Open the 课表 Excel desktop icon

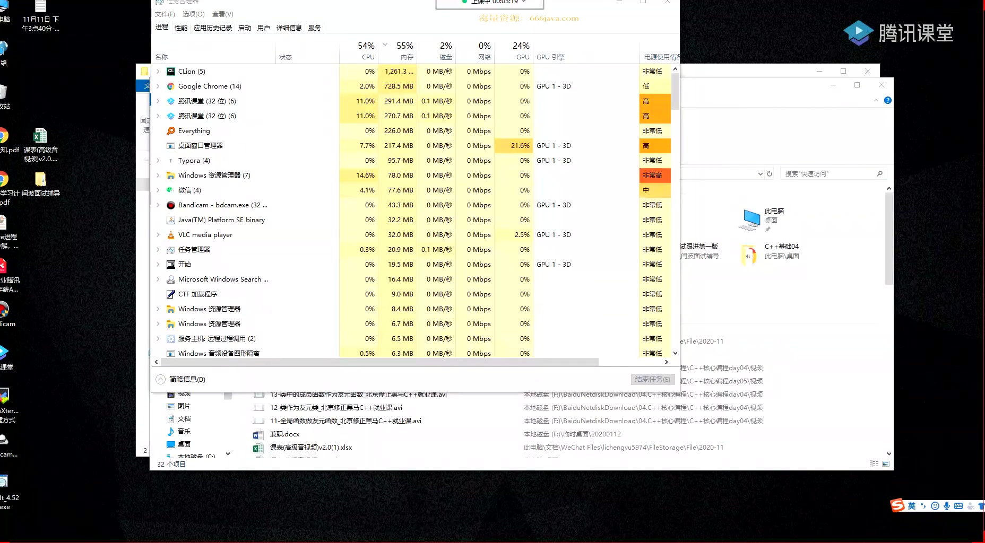point(40,136)
